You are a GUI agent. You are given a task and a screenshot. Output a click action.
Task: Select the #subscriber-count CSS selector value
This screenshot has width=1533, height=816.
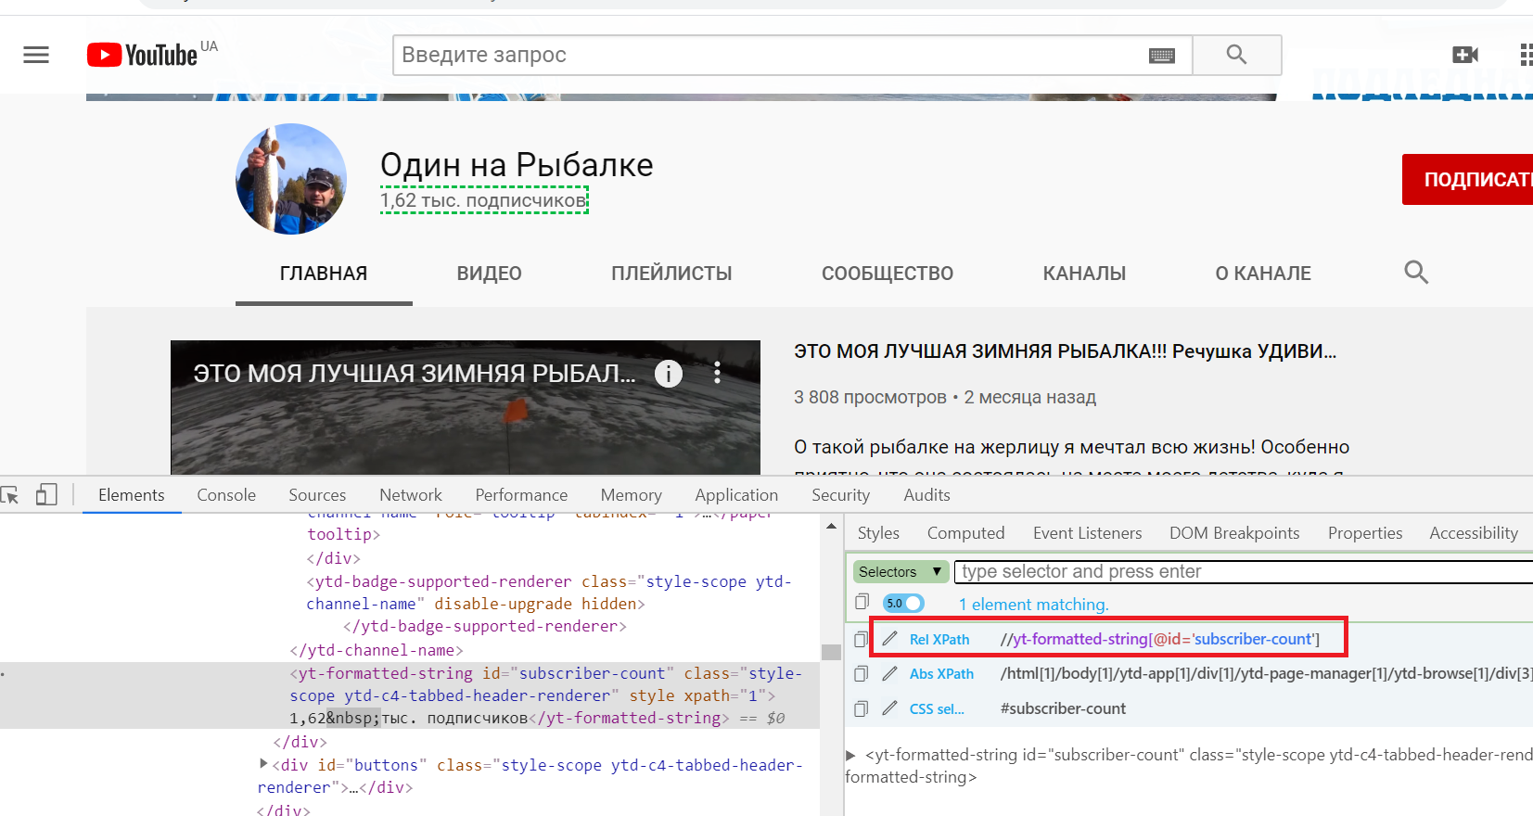[1063, 708]
